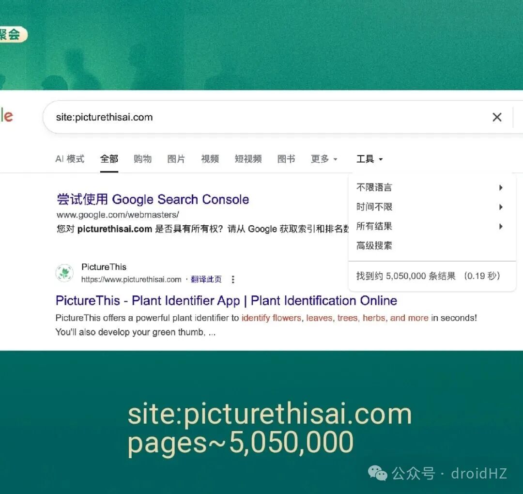Expand the 所有结果 results filter
Viewport: 523px width, 494px height.
[430, 226]
